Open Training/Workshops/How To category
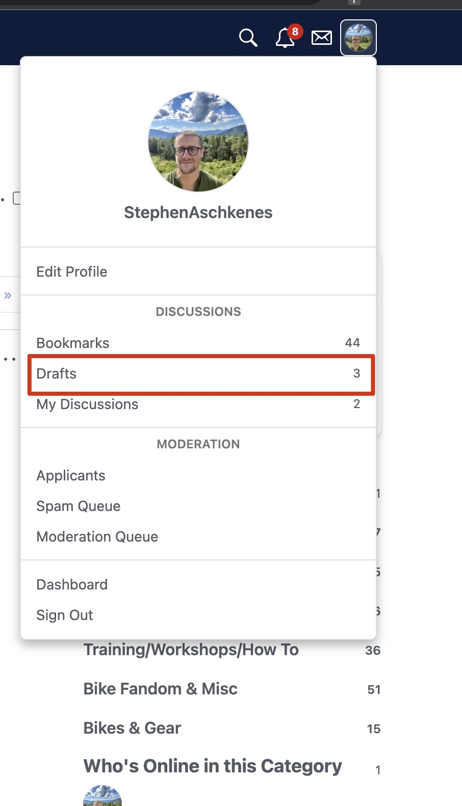 [x=191, y=650]
